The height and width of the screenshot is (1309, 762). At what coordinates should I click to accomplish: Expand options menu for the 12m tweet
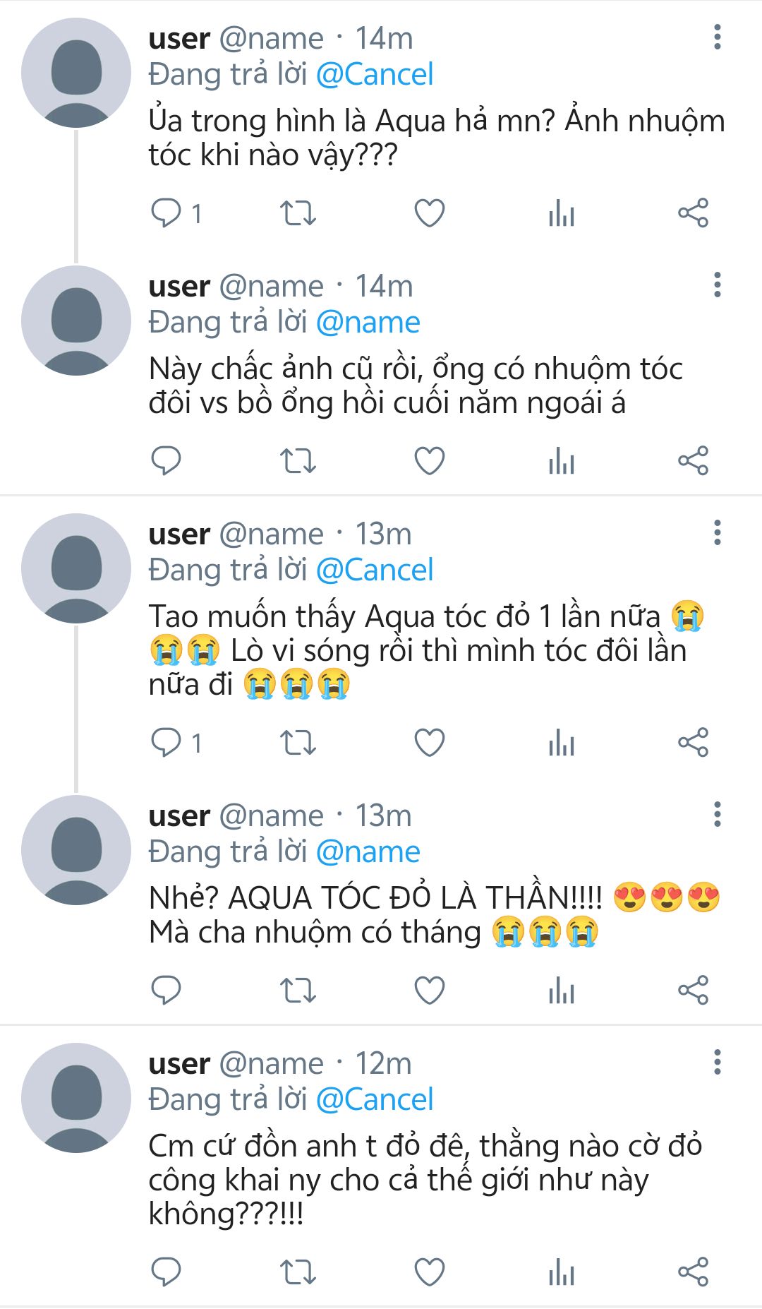[x=717, y=1062]
